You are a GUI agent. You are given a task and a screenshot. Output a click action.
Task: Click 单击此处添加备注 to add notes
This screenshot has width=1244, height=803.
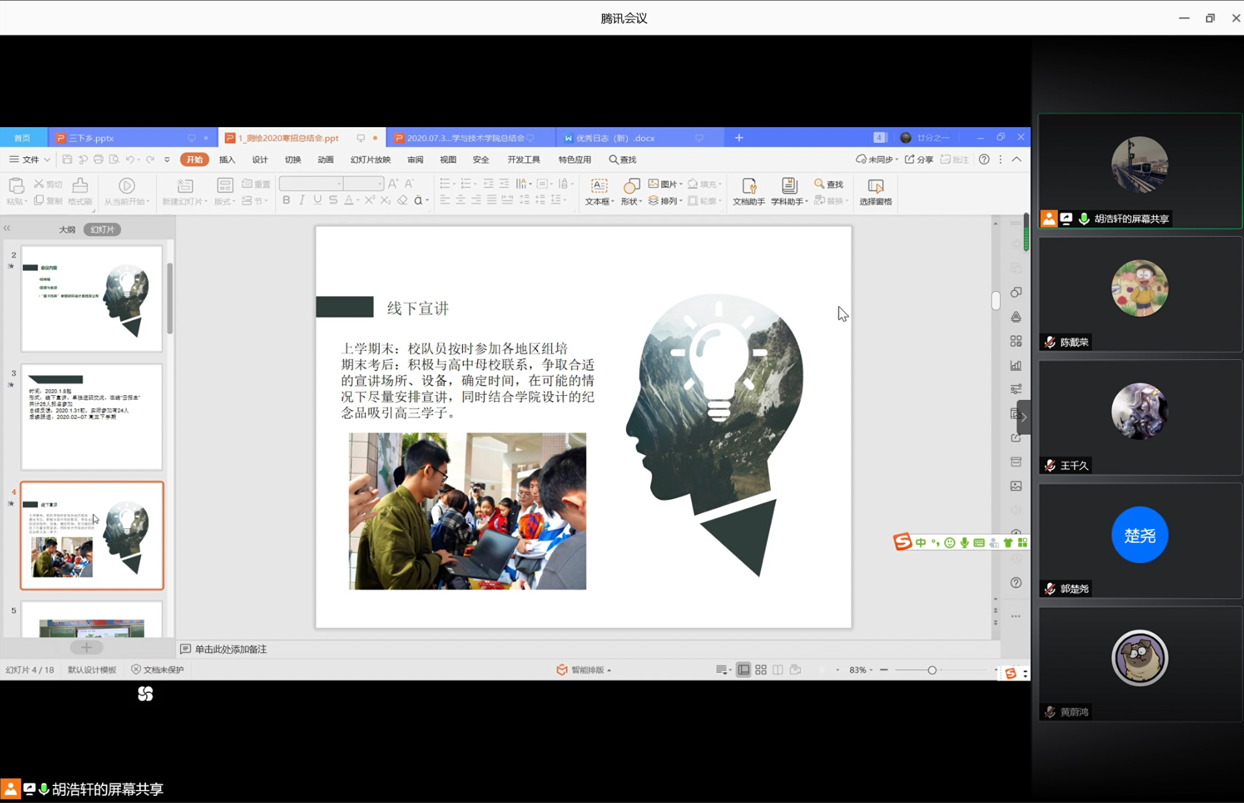[x=231, y=649]
